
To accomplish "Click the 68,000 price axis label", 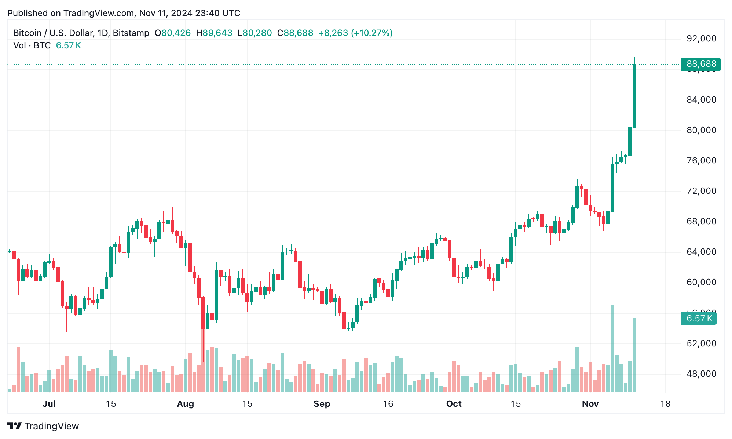I will 701,221.
